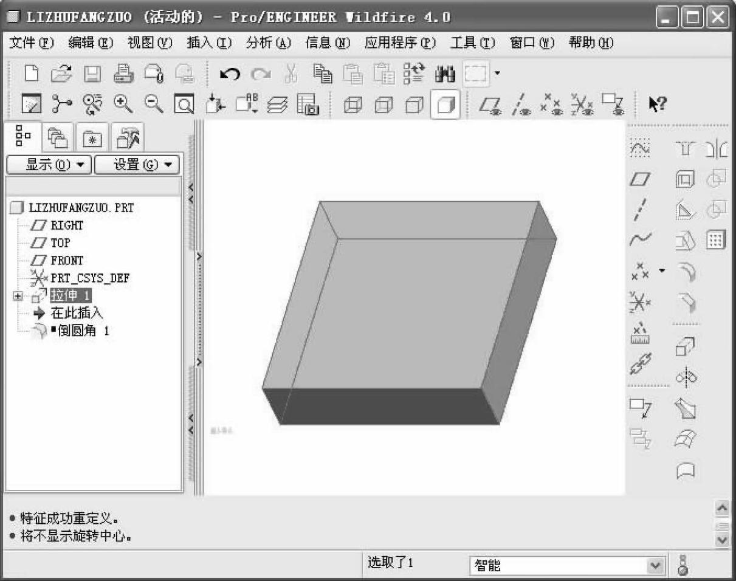This screenshot has height=581, width=736.
Task: Open the 设置 dropdown in model tree
Action: [137, 164]
